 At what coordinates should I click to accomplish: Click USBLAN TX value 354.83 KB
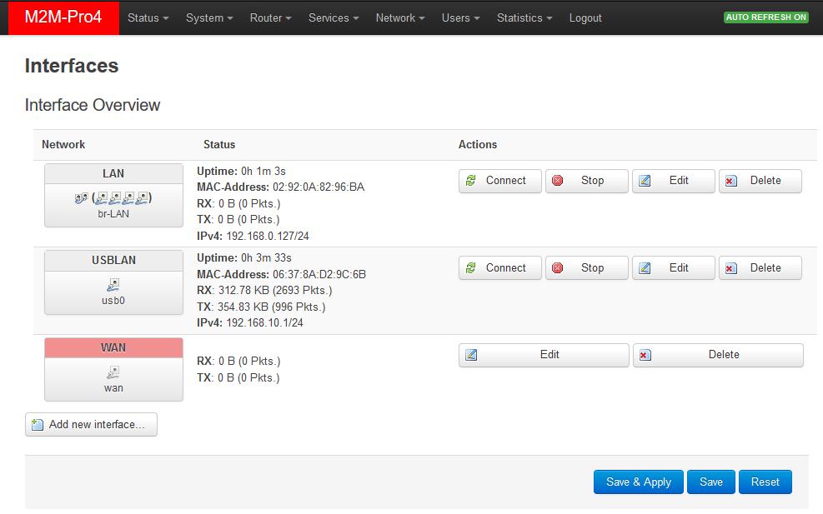click(243, 307)
